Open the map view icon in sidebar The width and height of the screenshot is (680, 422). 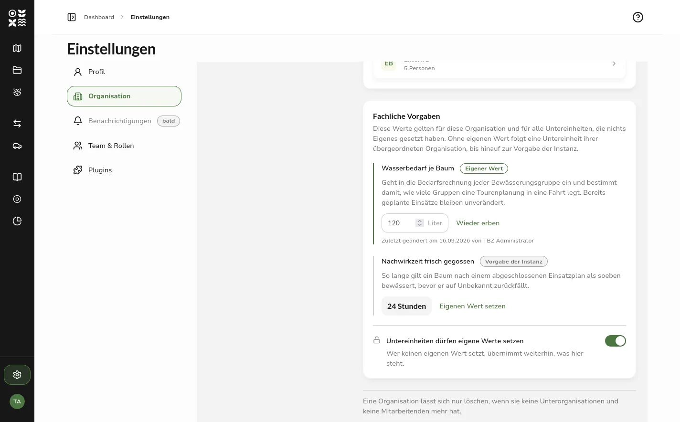[x=17, y=48]
